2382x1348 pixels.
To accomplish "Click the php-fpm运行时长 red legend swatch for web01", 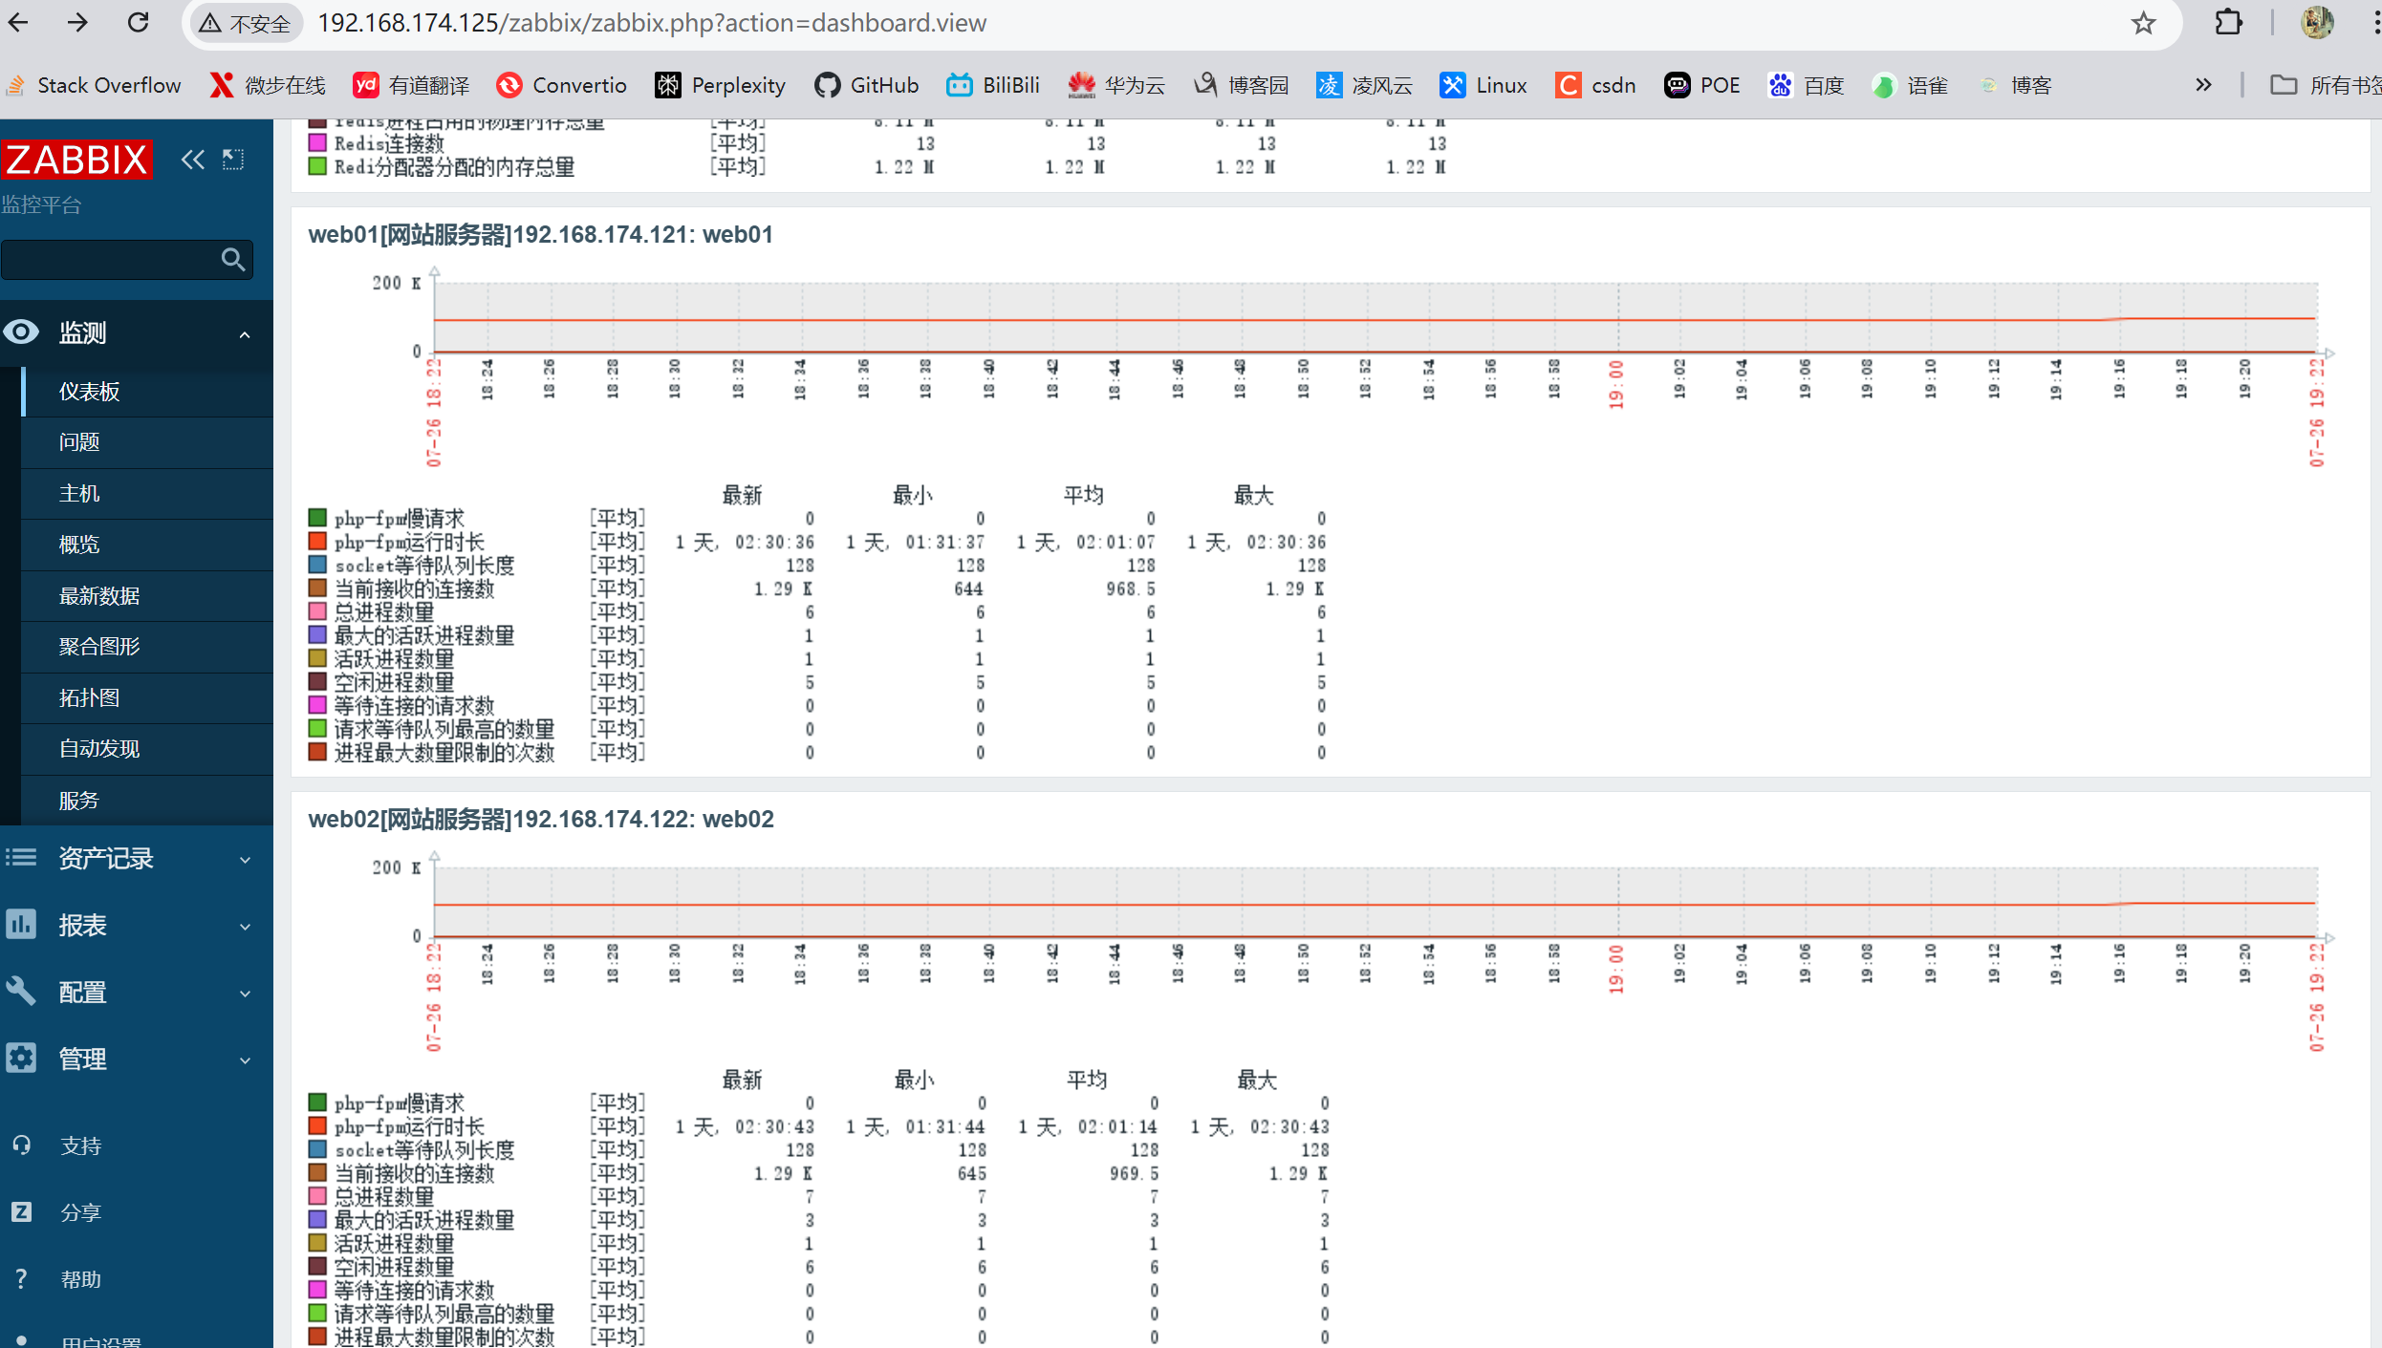I will [317, 542].
